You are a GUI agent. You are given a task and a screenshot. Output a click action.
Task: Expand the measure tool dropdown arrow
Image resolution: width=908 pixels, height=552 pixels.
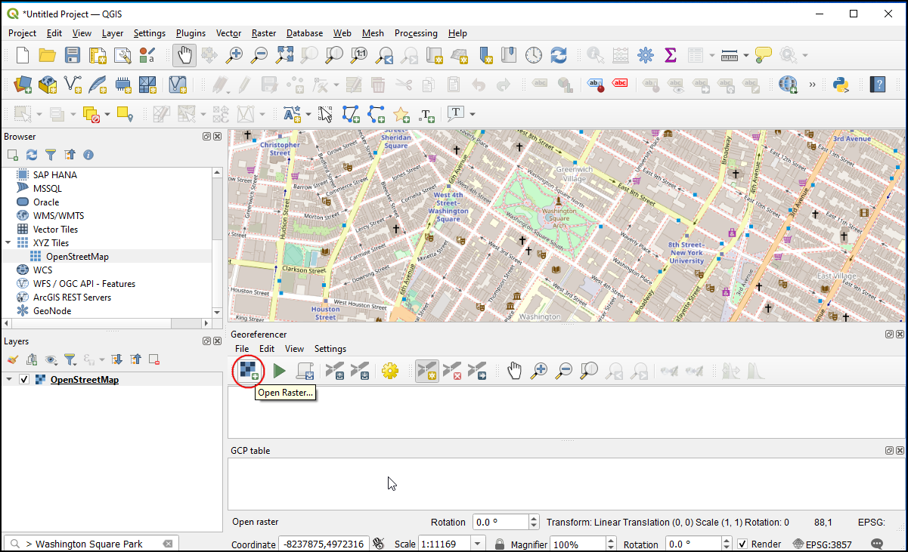746,55
